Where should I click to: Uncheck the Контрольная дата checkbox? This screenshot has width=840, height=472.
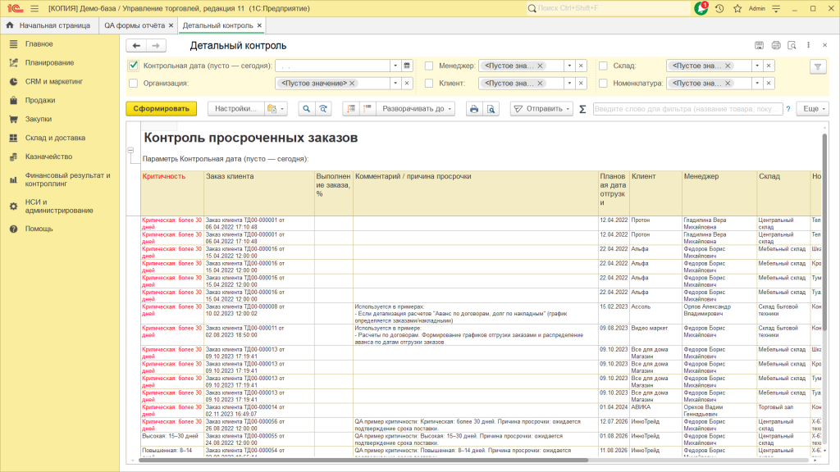pos(134,66)
